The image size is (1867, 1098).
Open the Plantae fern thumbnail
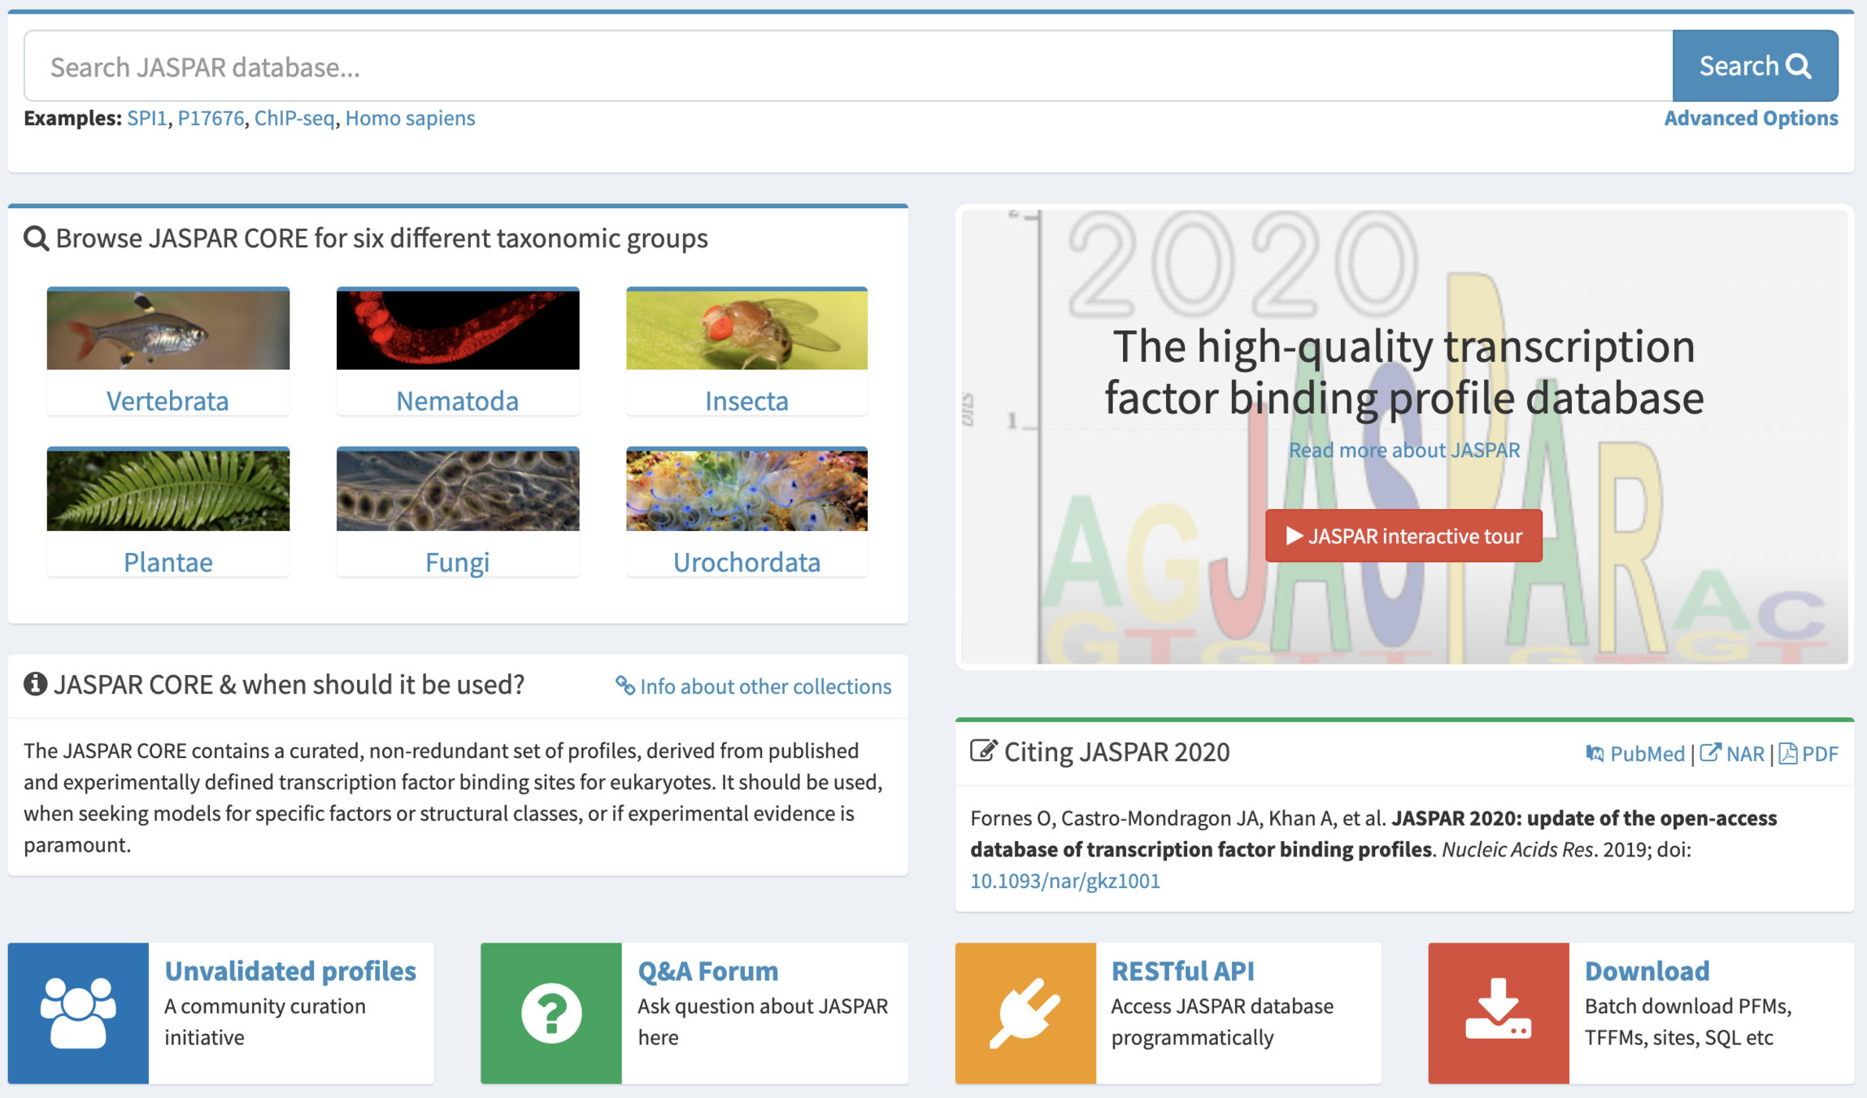pos(168,490)
